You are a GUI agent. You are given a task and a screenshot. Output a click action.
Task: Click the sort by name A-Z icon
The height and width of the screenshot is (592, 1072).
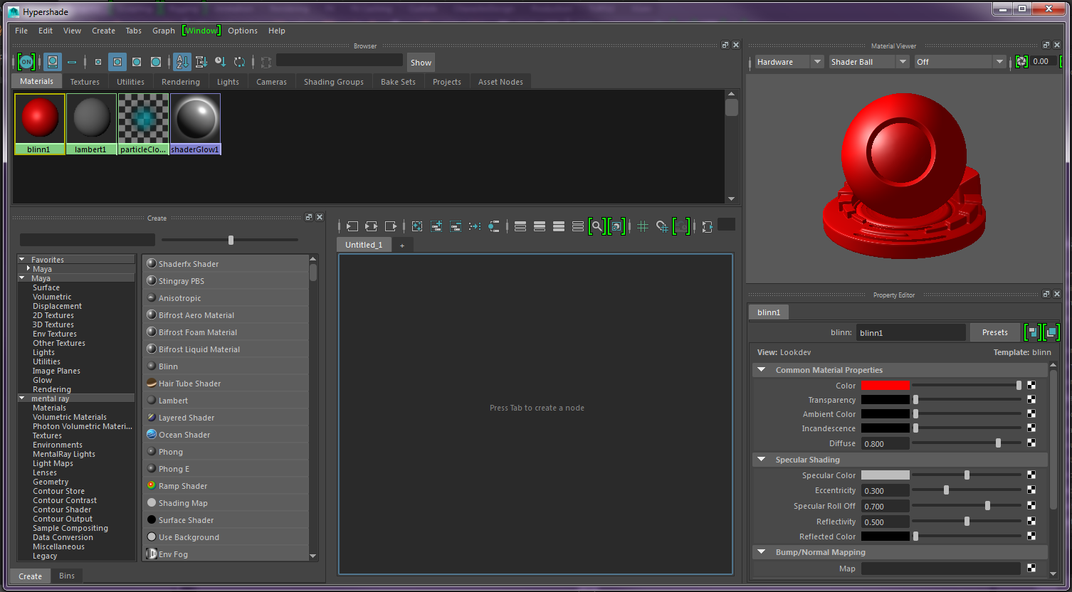tap(182, 62)
